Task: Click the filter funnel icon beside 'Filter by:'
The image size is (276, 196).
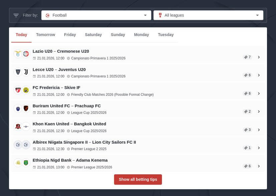Action: [x=16, y=15]
